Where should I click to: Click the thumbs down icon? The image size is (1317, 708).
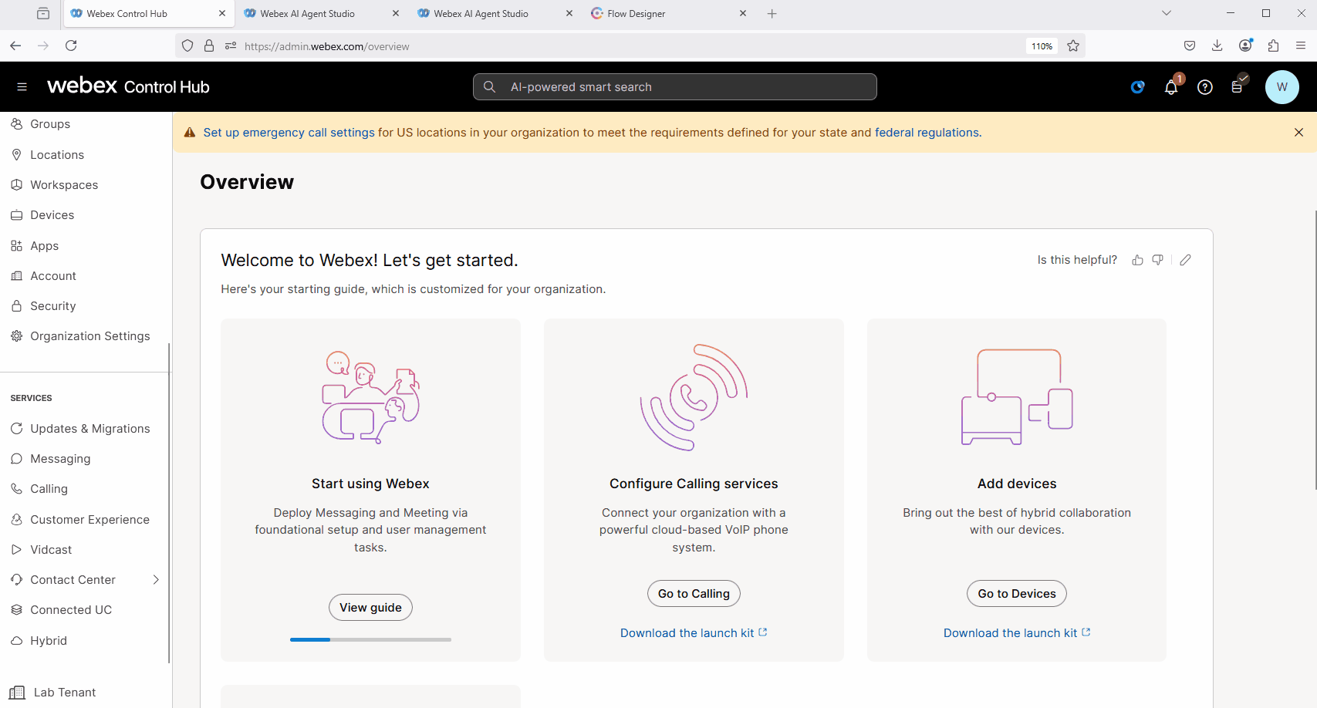(1157, 261)
